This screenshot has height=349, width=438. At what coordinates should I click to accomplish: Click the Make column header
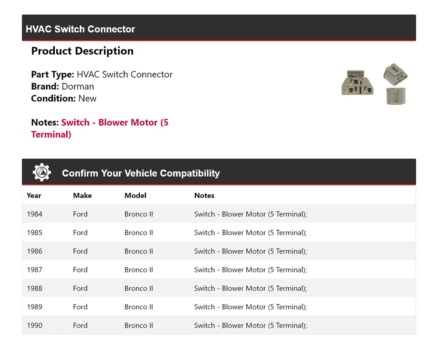tap(82, 196)
